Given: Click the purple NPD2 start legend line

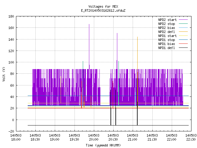Looking at the screenshot, I should [x=183, y=20].
